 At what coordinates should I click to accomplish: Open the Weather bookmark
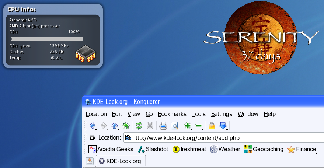point(225,149)
